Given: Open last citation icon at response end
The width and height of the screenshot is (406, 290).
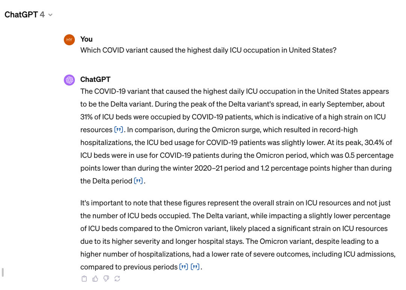Looking at the screenshot, I should (195, 266).
